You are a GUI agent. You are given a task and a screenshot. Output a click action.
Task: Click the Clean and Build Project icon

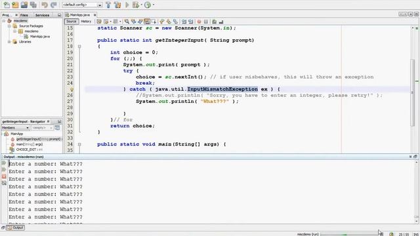[x=117, y=5]
